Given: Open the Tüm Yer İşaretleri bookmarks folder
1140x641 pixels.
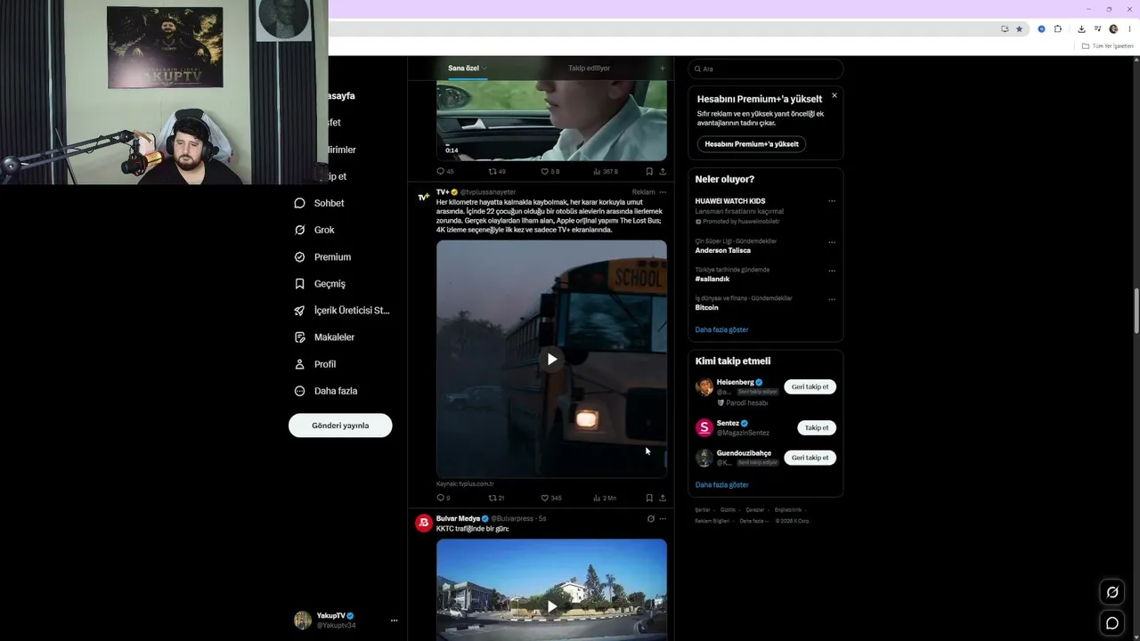Looking at the screenshot, I should tap(1107, 46).
